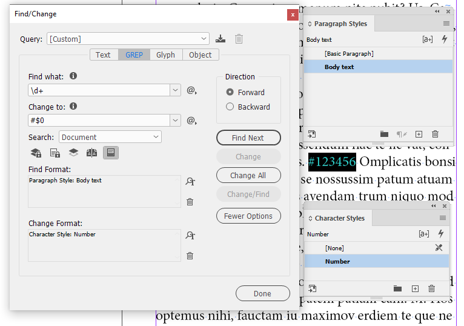Click the Save Query icon
464x326 pixels.
pyautogui.click(x=220, y=39)
